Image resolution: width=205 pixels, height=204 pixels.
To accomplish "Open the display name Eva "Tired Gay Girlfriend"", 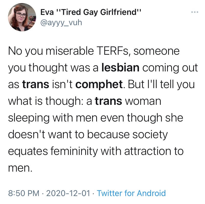I will point(91,12).
